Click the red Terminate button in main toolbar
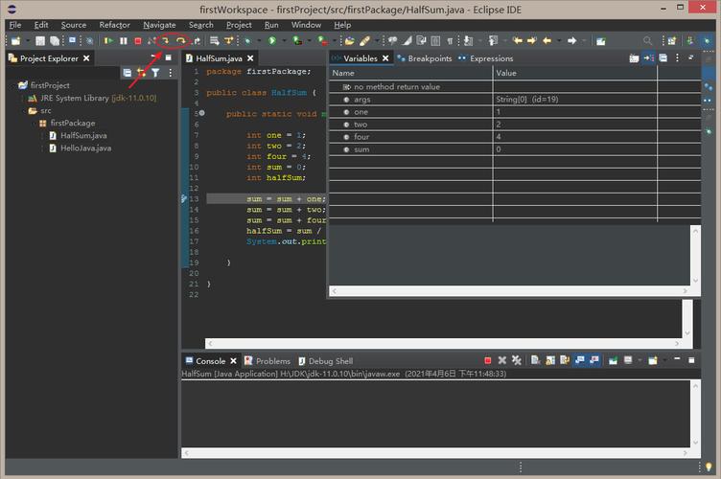This screenshot has height=479, width=721. [137, 41]
